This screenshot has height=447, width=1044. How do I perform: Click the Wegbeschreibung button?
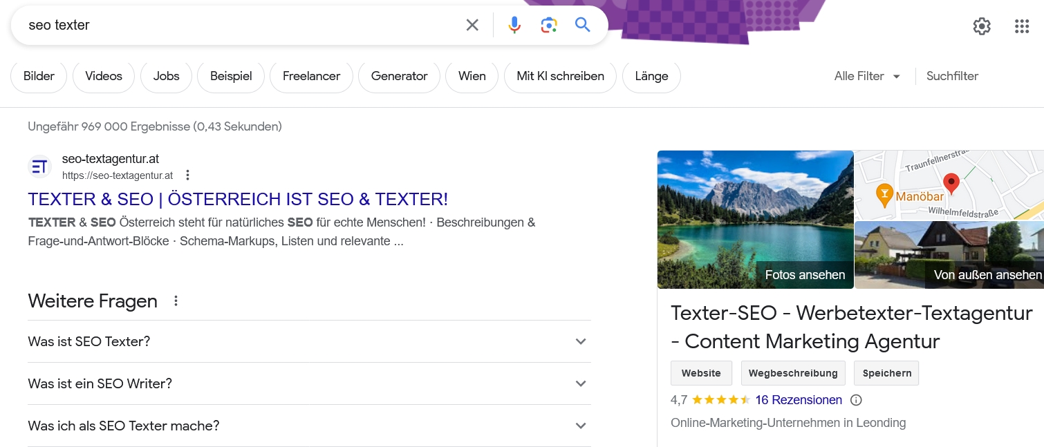click(x=793, y=373)
